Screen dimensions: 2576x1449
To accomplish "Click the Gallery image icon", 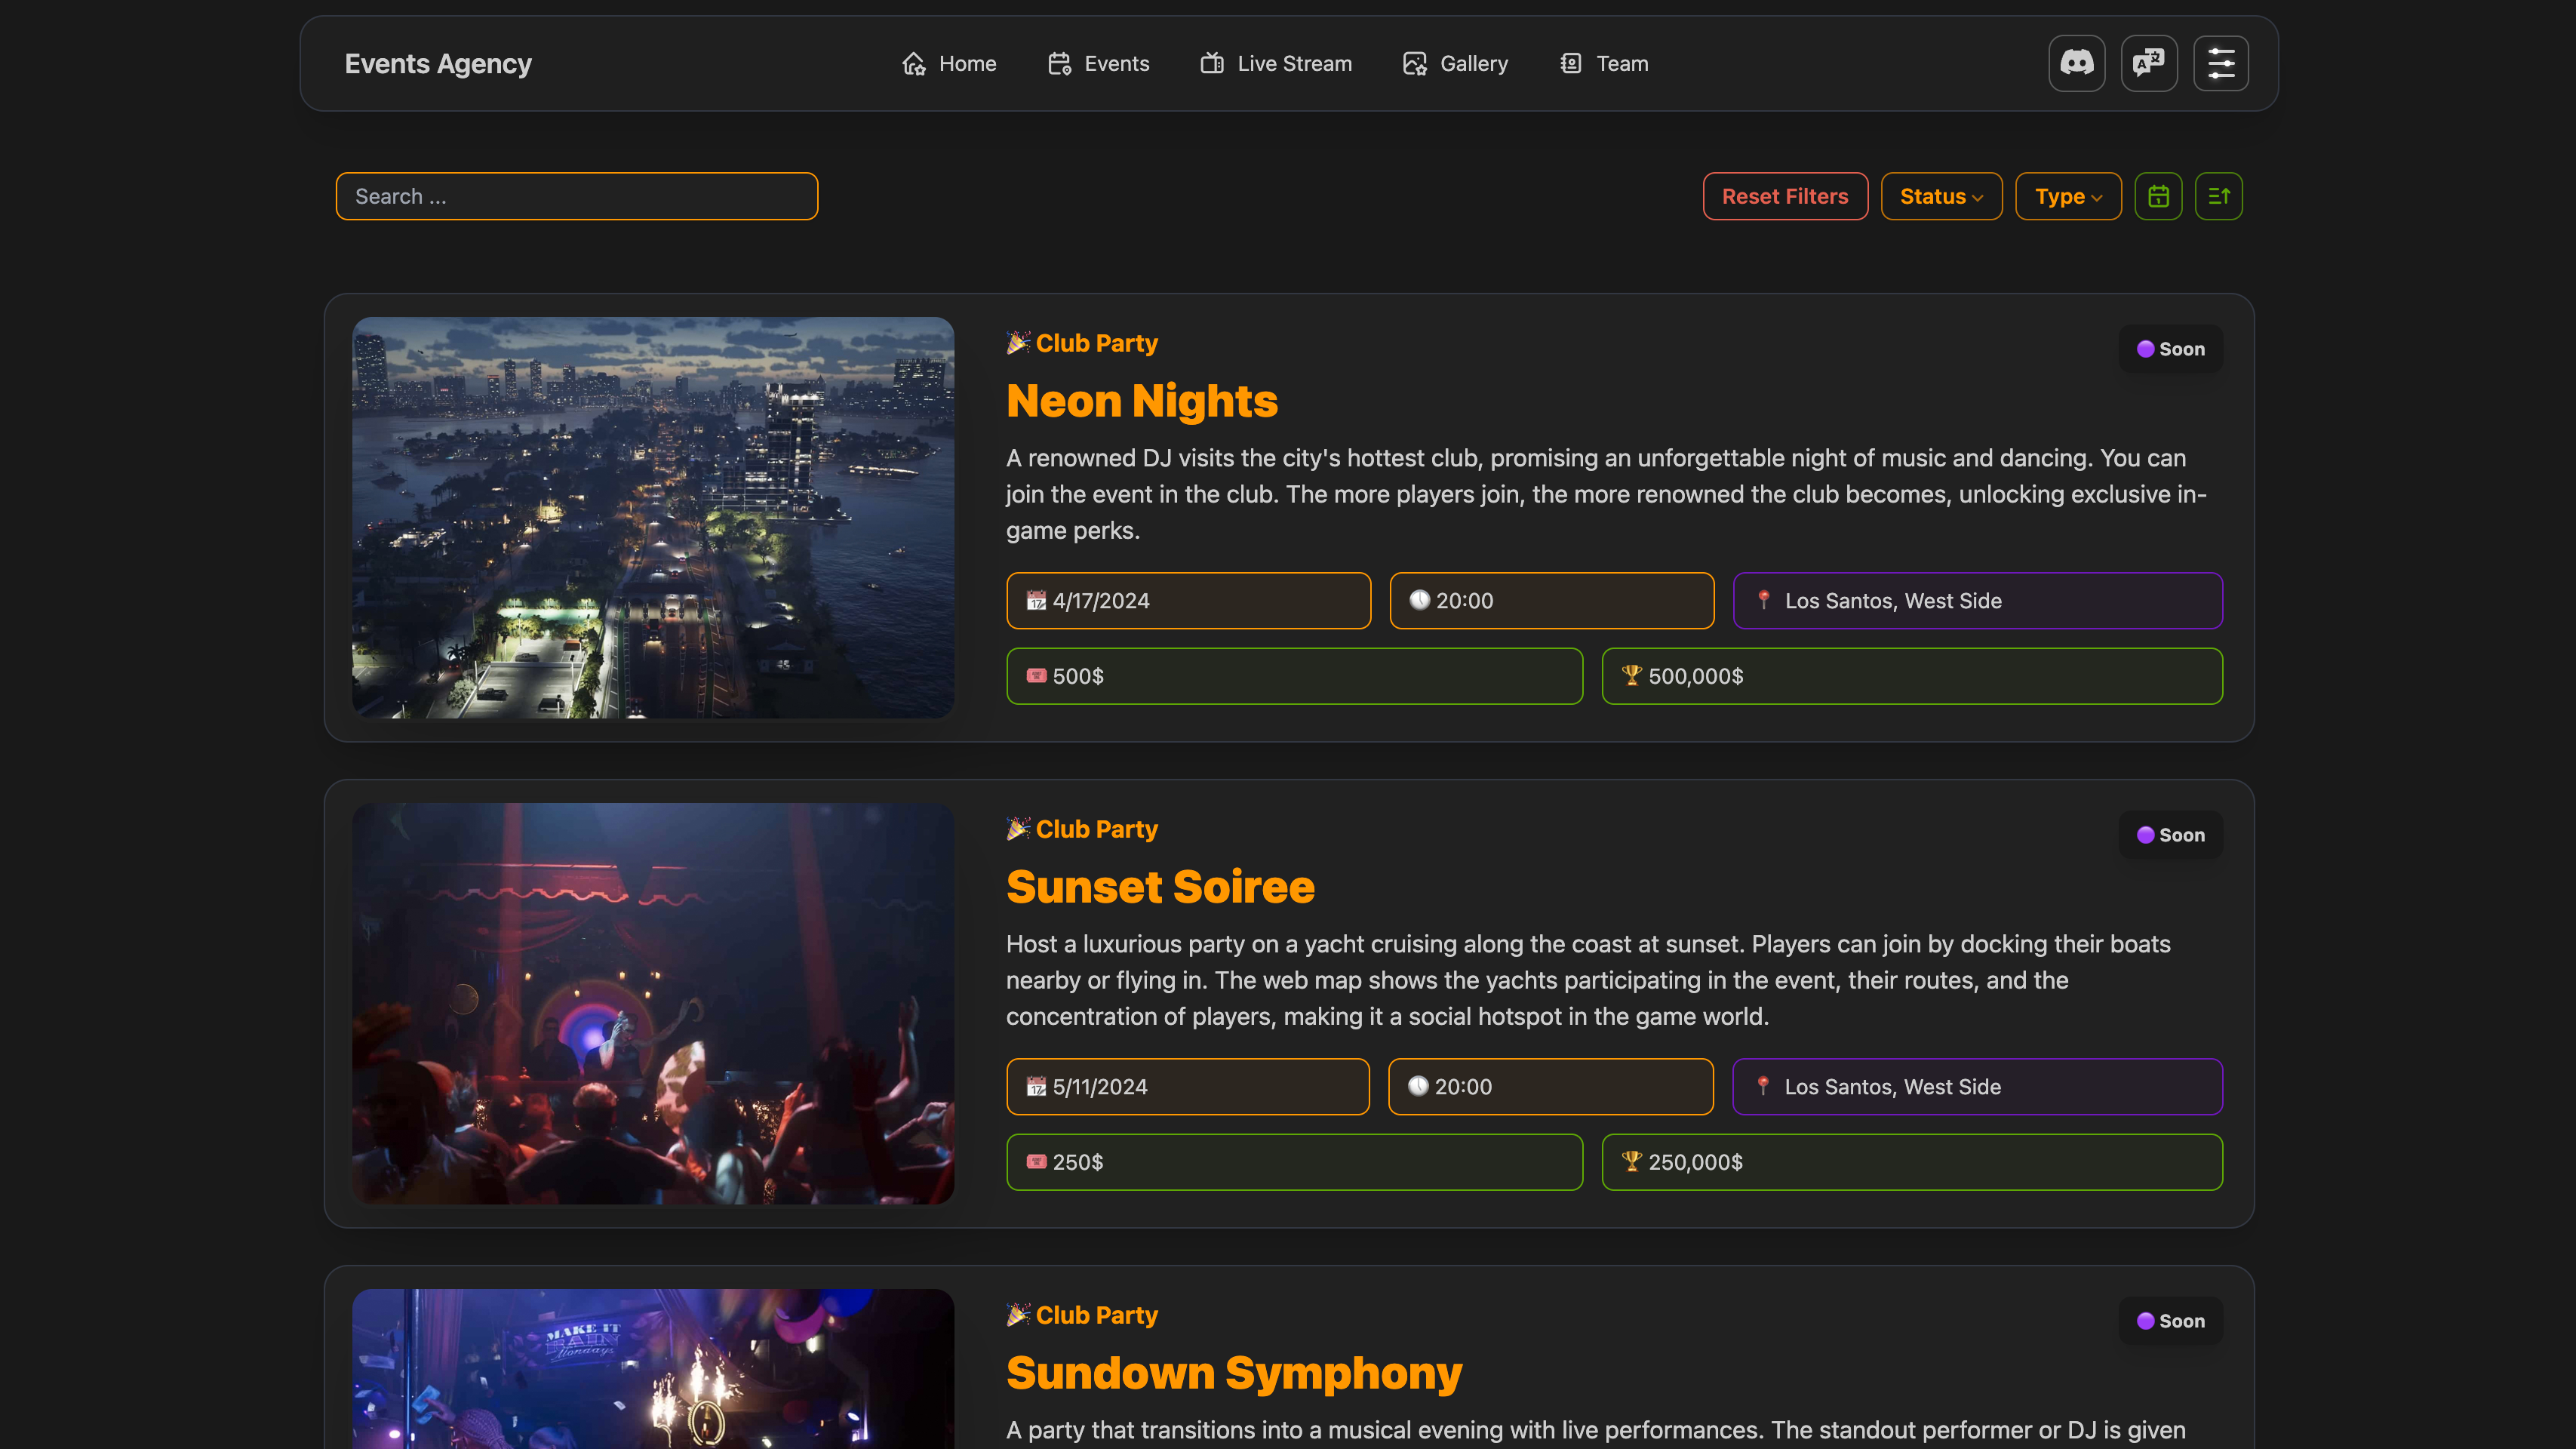I will pos(1414,64).
